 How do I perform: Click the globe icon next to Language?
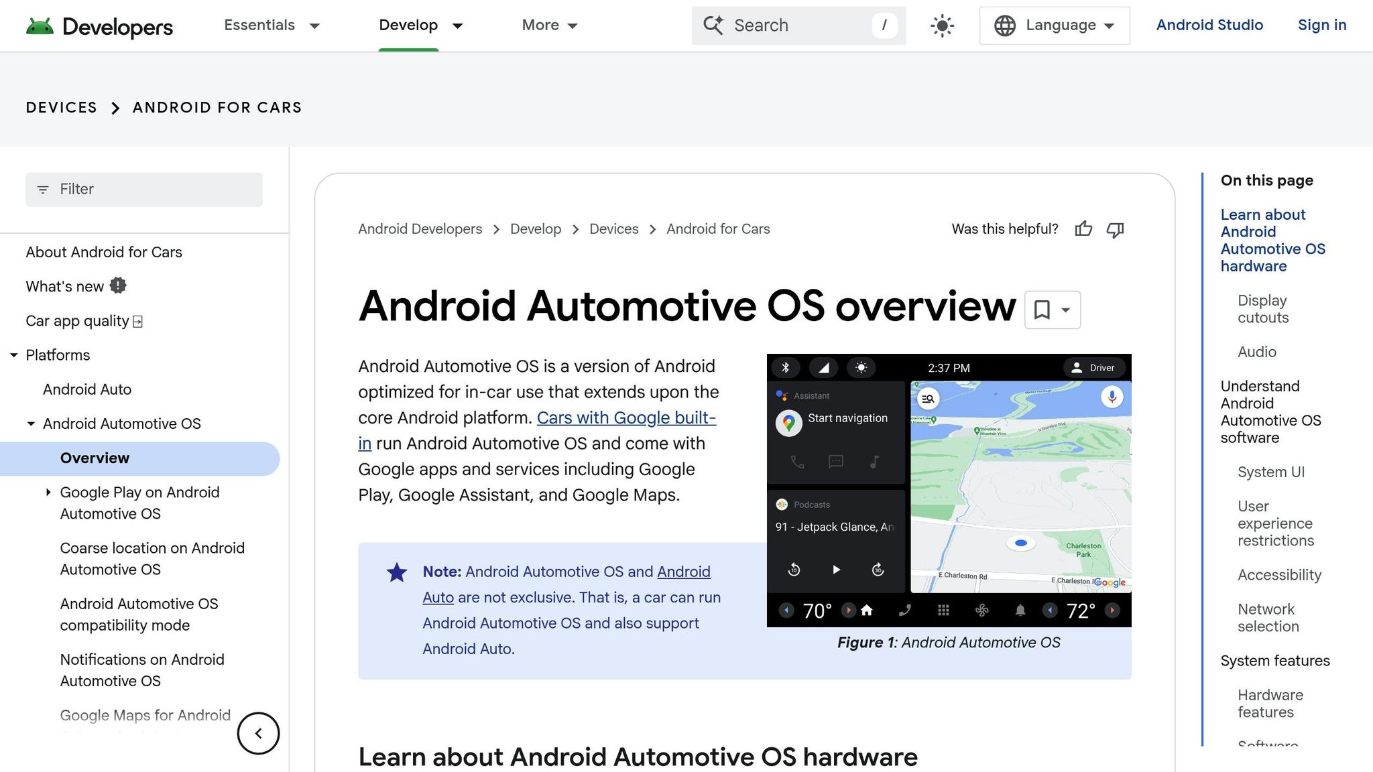1004,25
